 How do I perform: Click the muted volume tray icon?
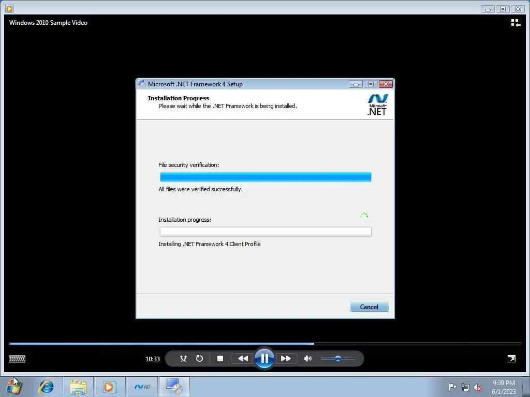[x=478, y=387]
